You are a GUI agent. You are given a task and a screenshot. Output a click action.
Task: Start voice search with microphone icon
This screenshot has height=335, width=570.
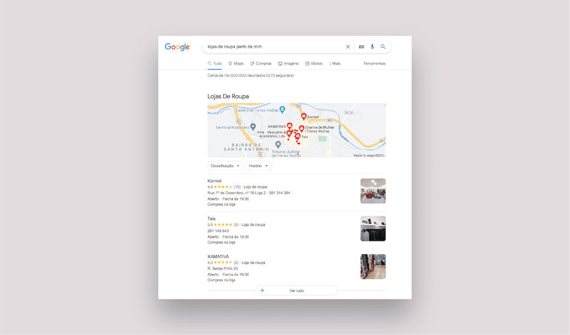[372, 47]
